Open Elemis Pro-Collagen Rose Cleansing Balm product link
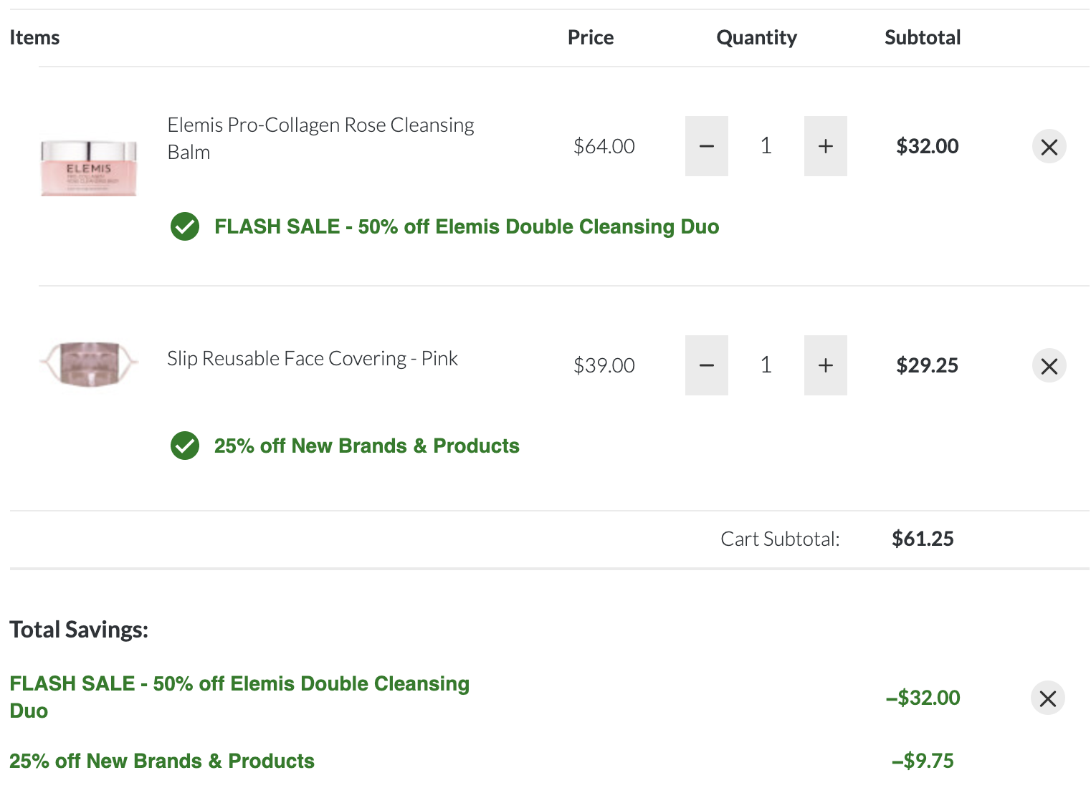1091x808 pixels. click(320, 138)
